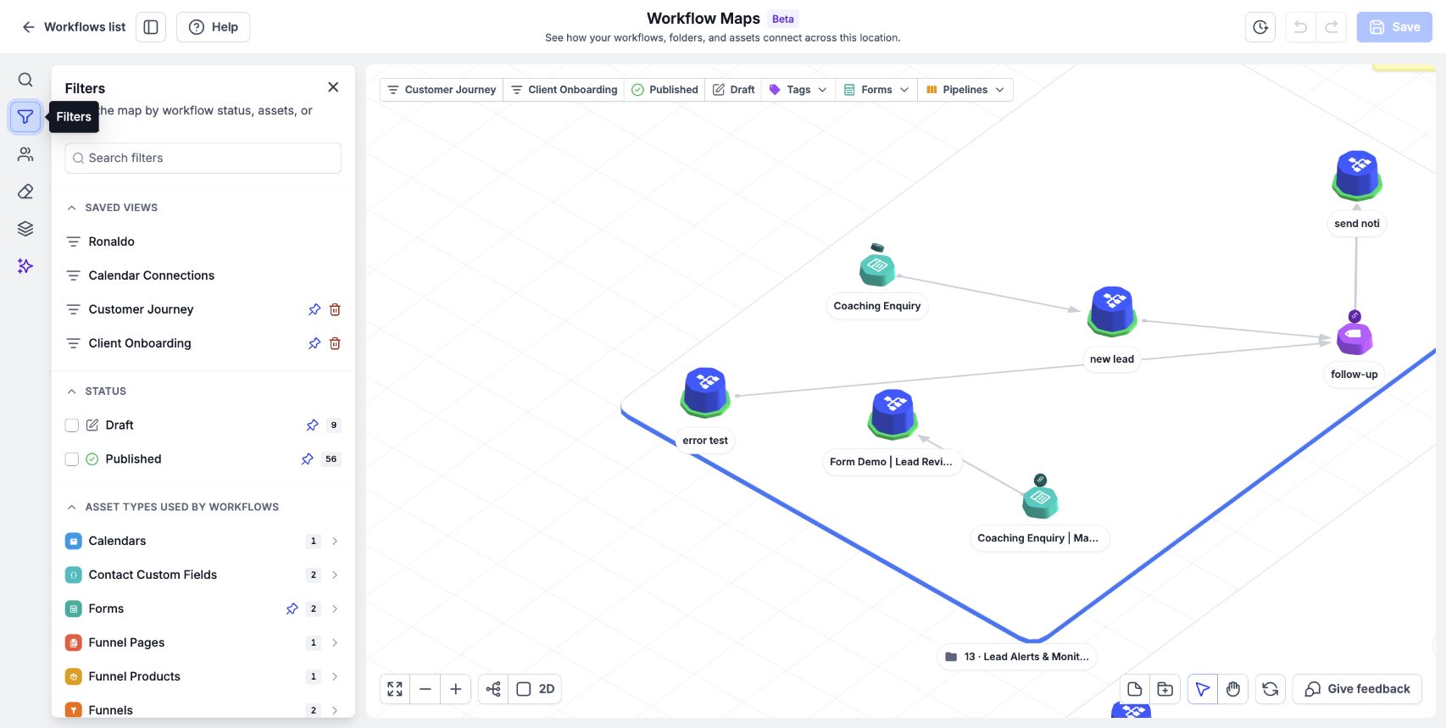The image size is (1446, 728).
Task: Delete the Client Onboarding saved view
Action: [x=335, y=343]
